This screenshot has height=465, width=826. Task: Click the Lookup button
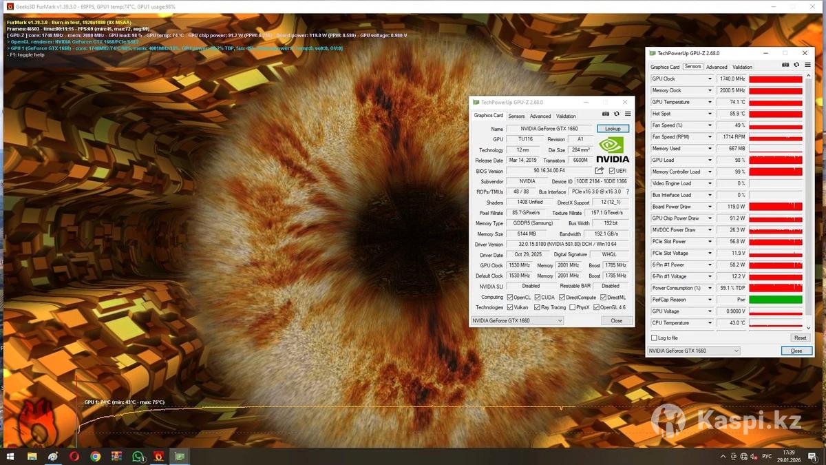[613, 129]
